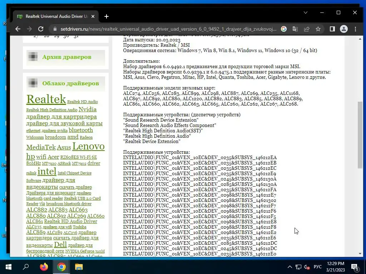Show hidden system tray icons
The image size is (366, 274).
[x=290, y=267]
